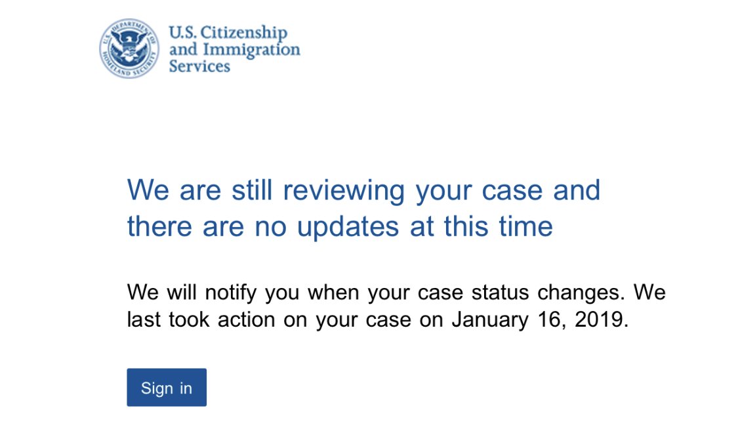Click the date January 16, 2019
This screenshot has height=431, width=738.
[540, 319]
